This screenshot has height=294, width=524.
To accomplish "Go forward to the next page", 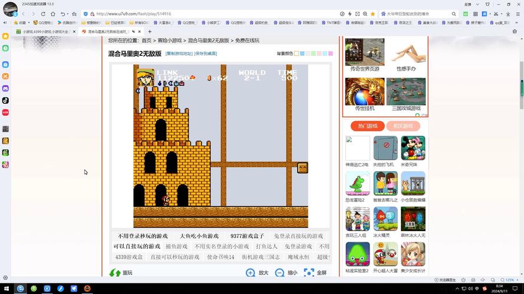I will point(33,14).
